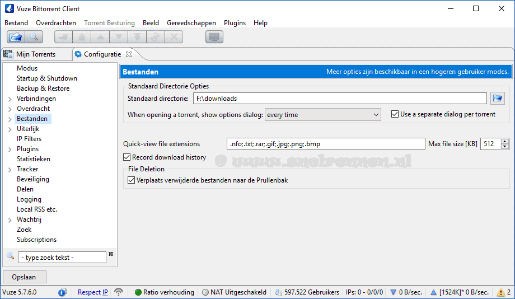The width and height of the screenshot is (515, 299).
Task: Click the blue gear Configuratie tab icon
Action: (x=78, y=54)
